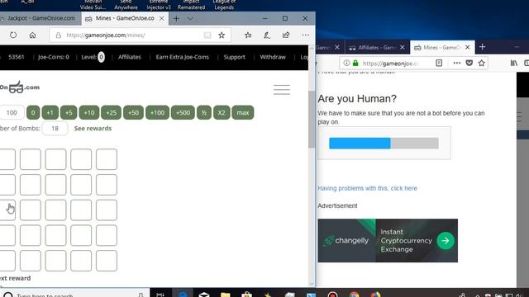This screenshot has width=529, height=297.
Task: Close the Mines tab in Firefox
Action: (x=467, y=48)
